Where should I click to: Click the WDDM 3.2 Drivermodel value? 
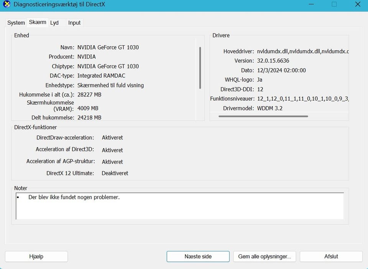click(x=270, y=108)
